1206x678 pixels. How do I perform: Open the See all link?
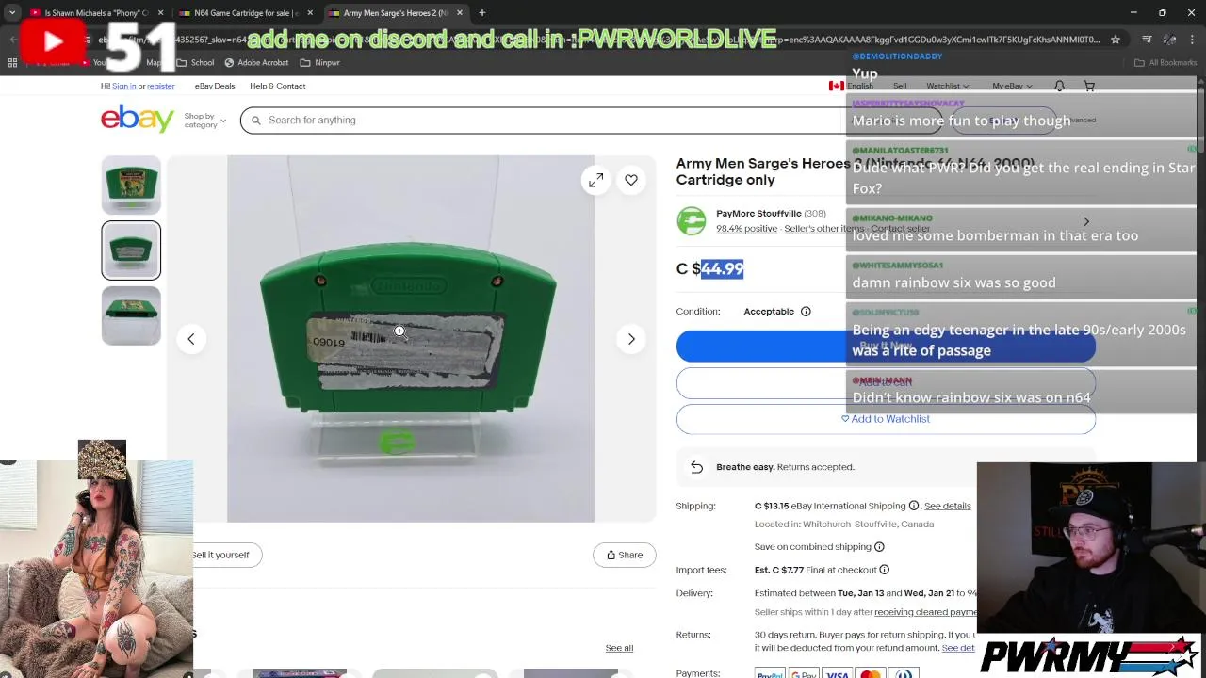(619, 648)
